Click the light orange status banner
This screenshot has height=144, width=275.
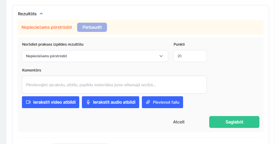tap(185, 27)
